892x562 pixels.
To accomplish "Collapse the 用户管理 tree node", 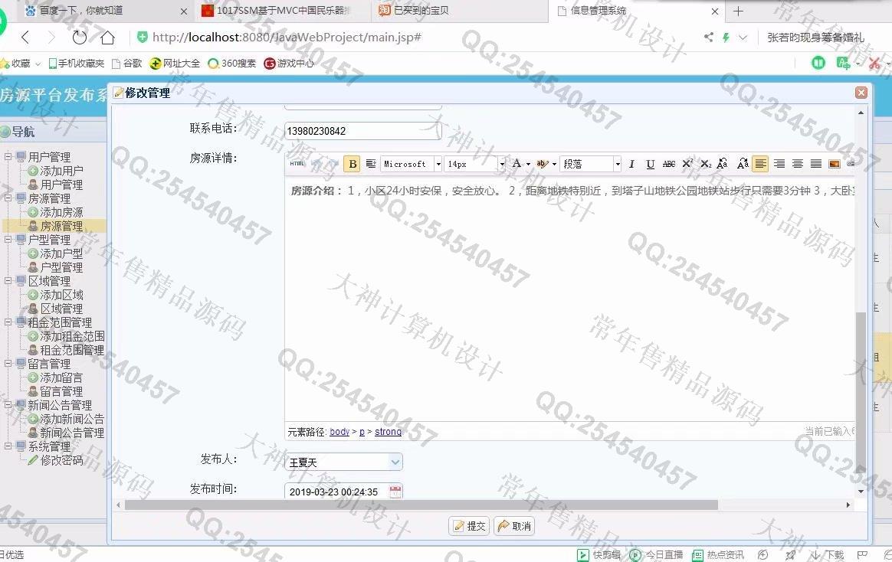I will [8, 156].
